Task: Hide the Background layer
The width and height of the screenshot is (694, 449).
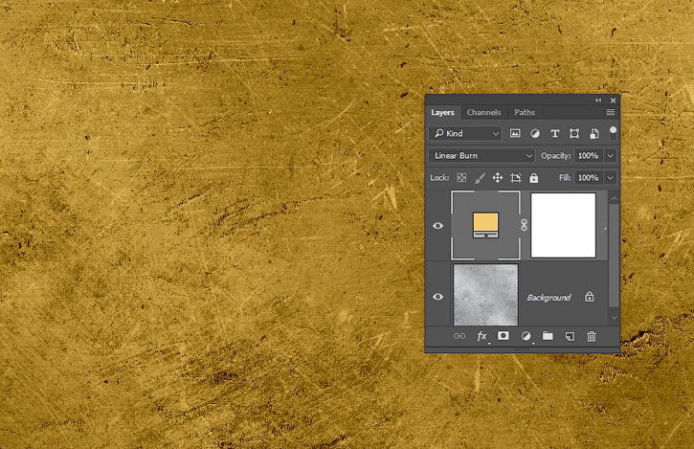Action: (x=438, y=297)
